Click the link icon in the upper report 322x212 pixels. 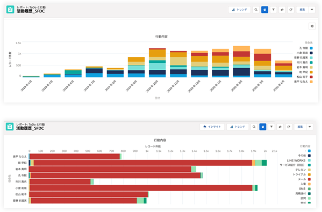coord(282,10)
